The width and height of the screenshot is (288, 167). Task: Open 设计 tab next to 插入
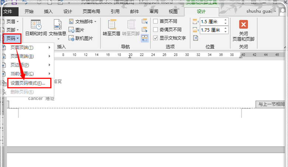pyautogui.click(x=68, y=11)
